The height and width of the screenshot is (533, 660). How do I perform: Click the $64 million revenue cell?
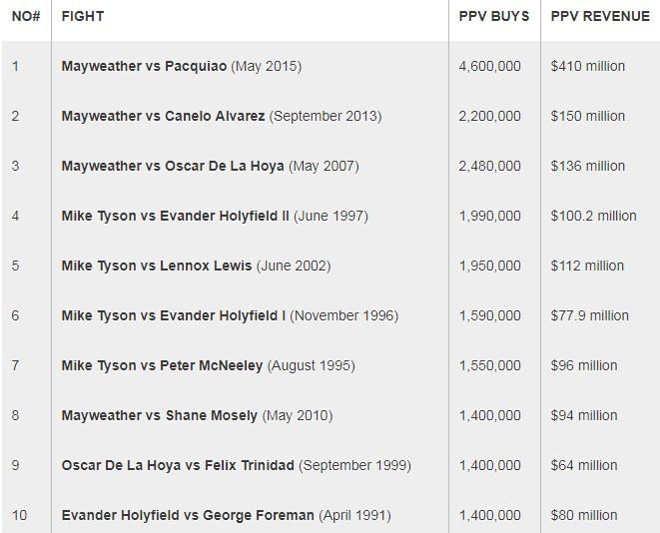click(584, 465)
